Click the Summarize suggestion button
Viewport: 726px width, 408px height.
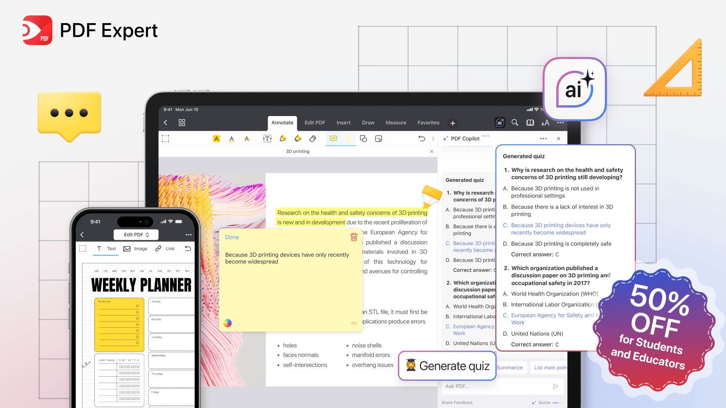[510, 368]
